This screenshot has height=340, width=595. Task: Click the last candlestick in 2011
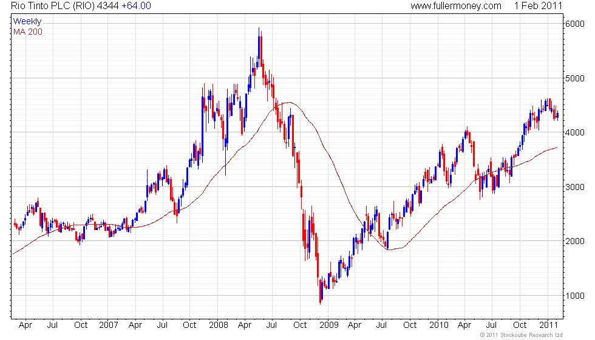click(557, 115)
